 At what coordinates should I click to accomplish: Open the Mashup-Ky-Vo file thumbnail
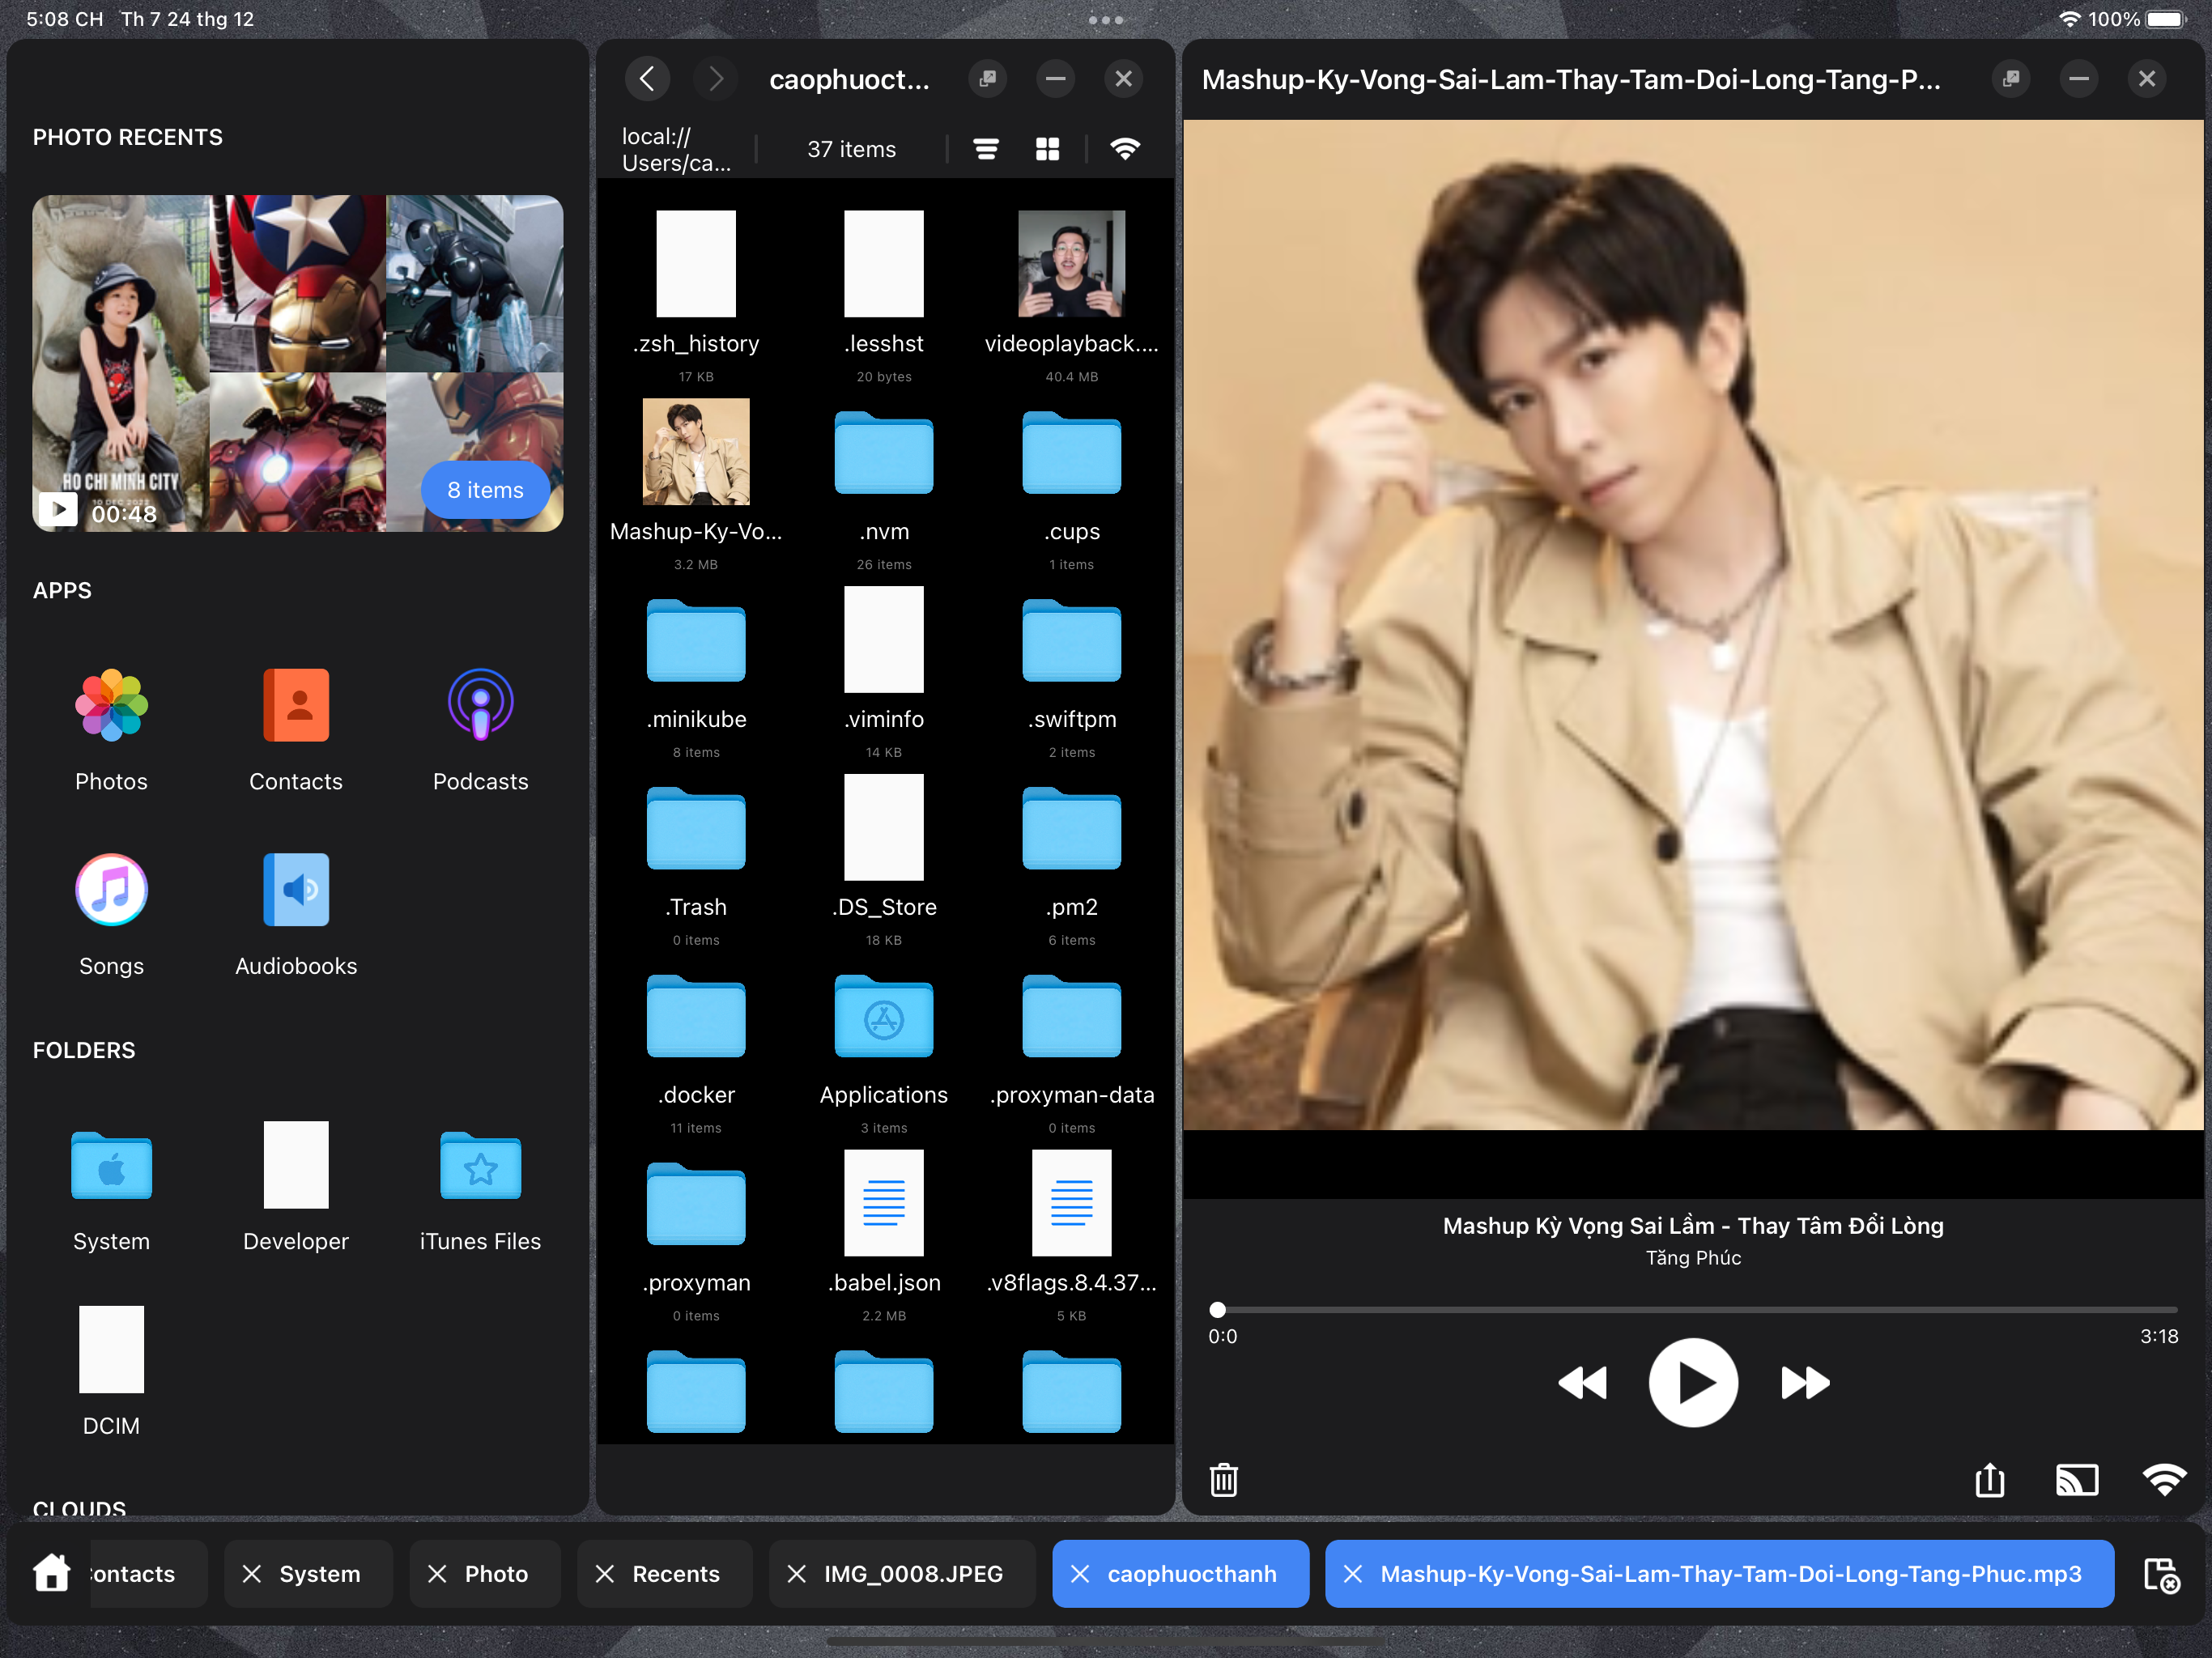click(696, 452)
